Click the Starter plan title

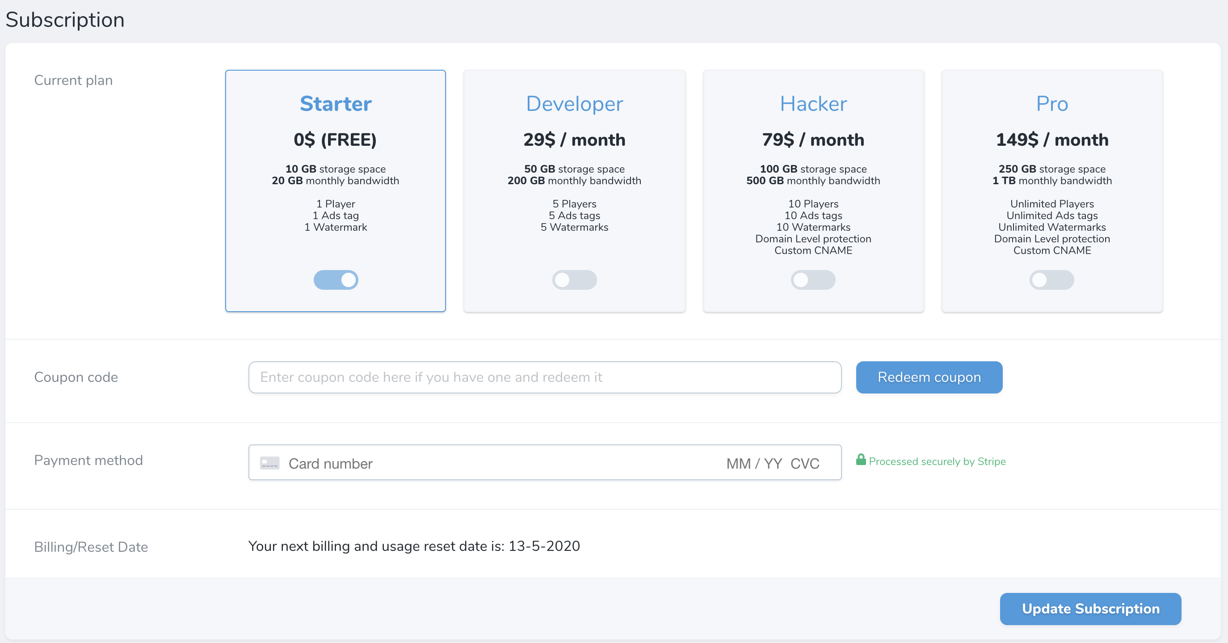pos(336,103)
